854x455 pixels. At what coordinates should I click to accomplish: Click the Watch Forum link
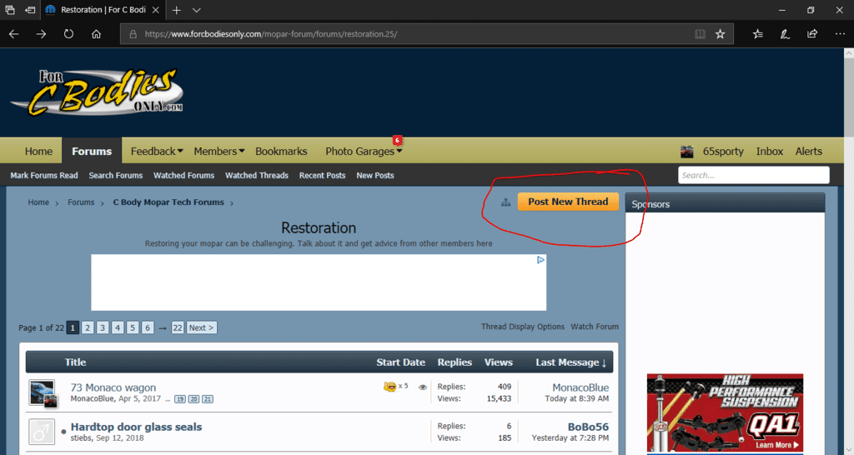click(595, 327)
